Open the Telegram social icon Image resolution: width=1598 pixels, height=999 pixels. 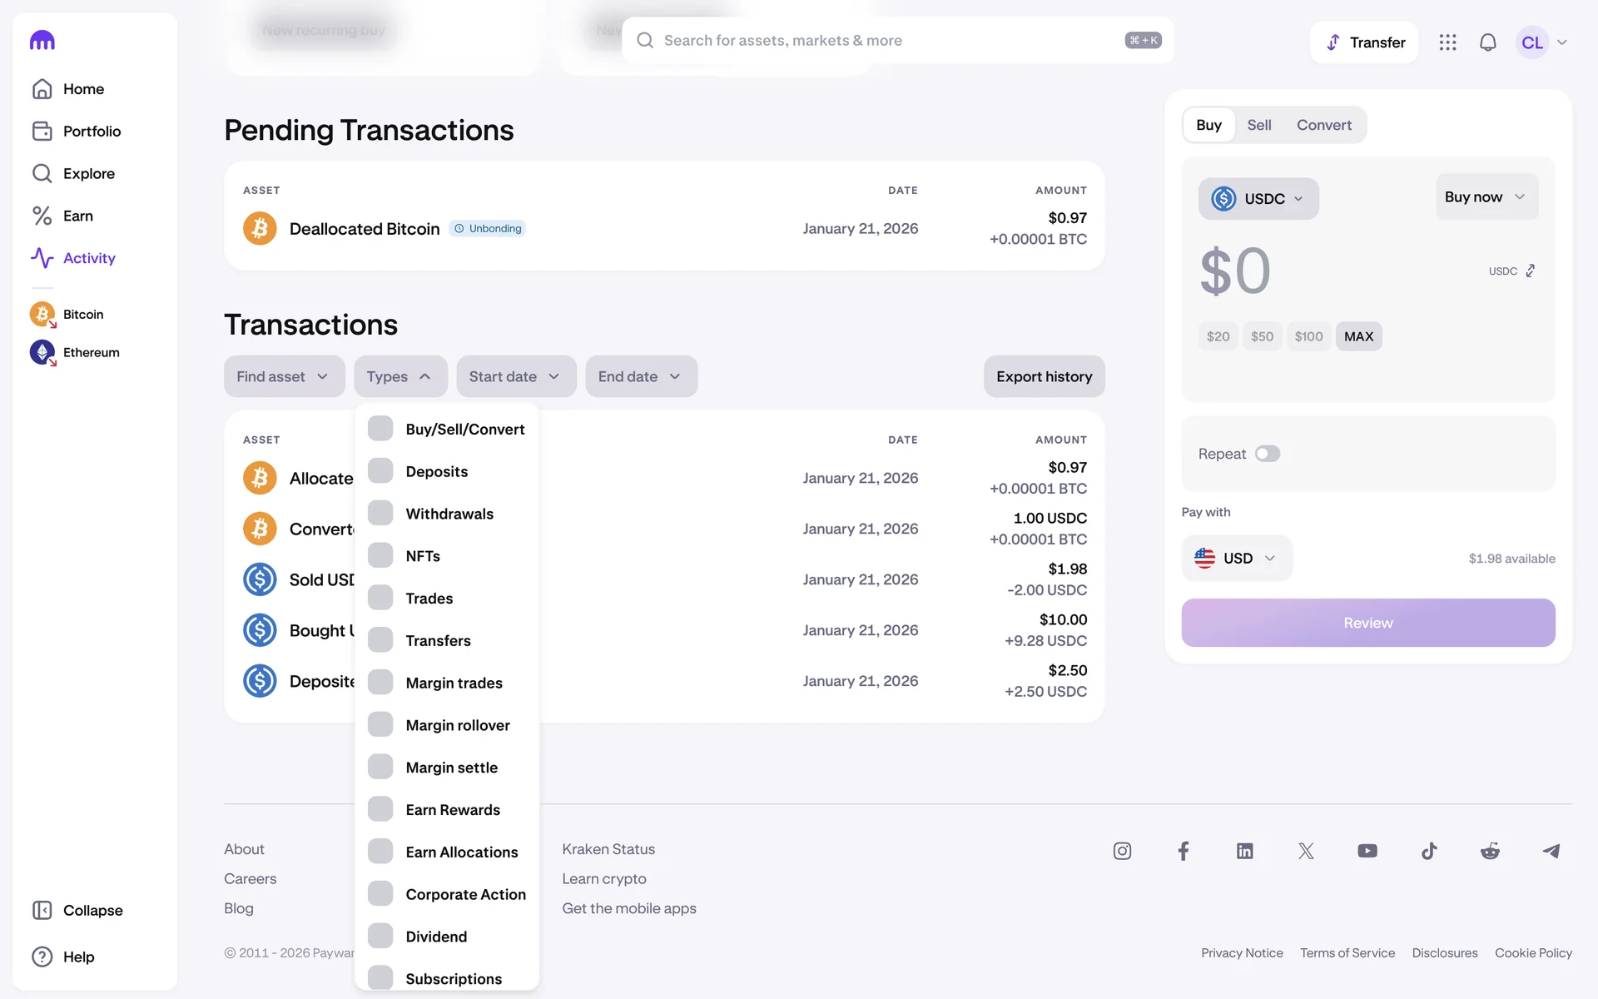pos(1551,851)
